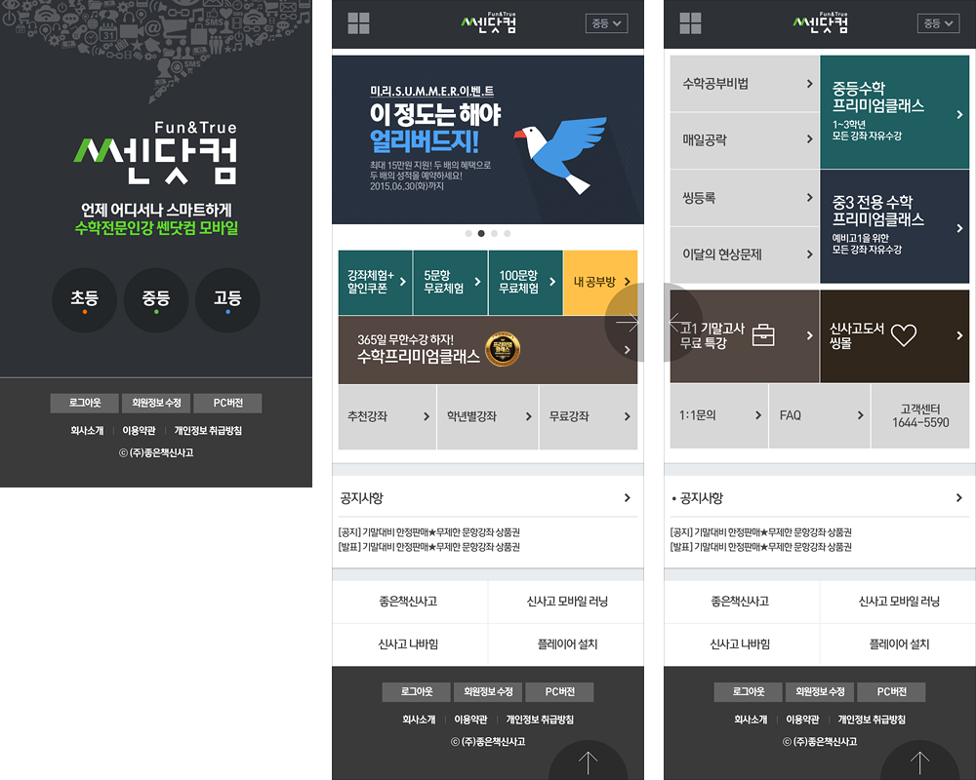The image size is (976, 780).
Task: Open 학년별강좌 tile
Action: (488, 416)
